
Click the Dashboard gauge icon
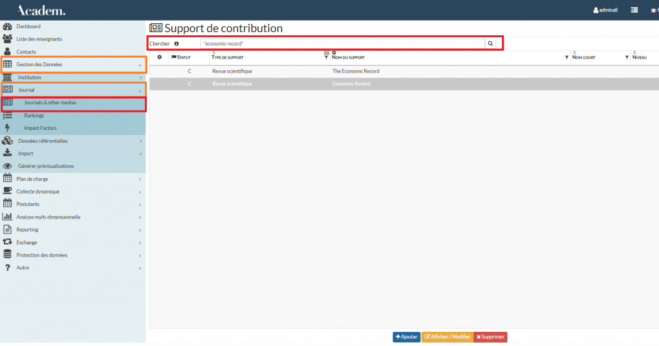pos(8,26)
